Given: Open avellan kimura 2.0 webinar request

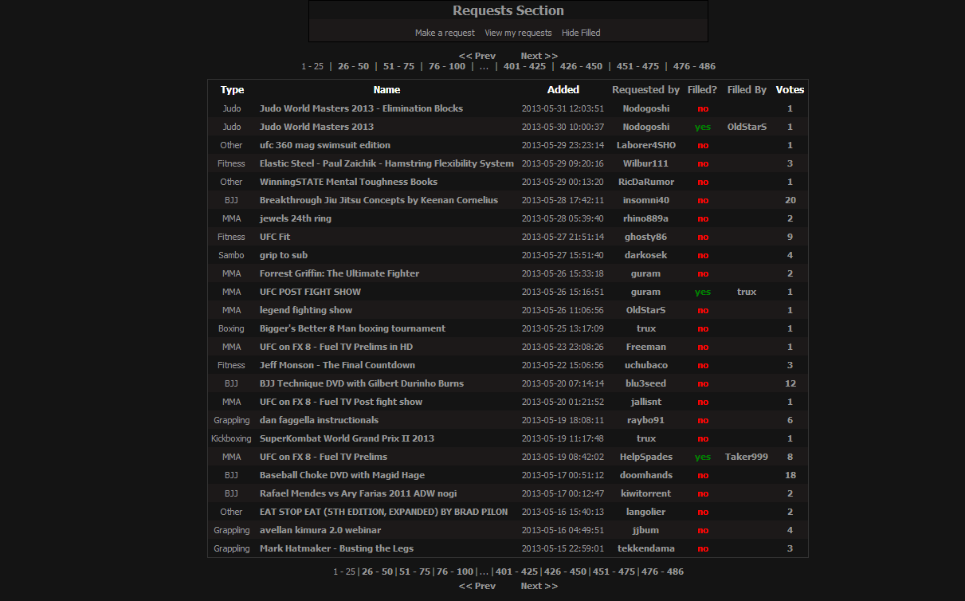Looking at the screenshot, I should coord(320,530).
